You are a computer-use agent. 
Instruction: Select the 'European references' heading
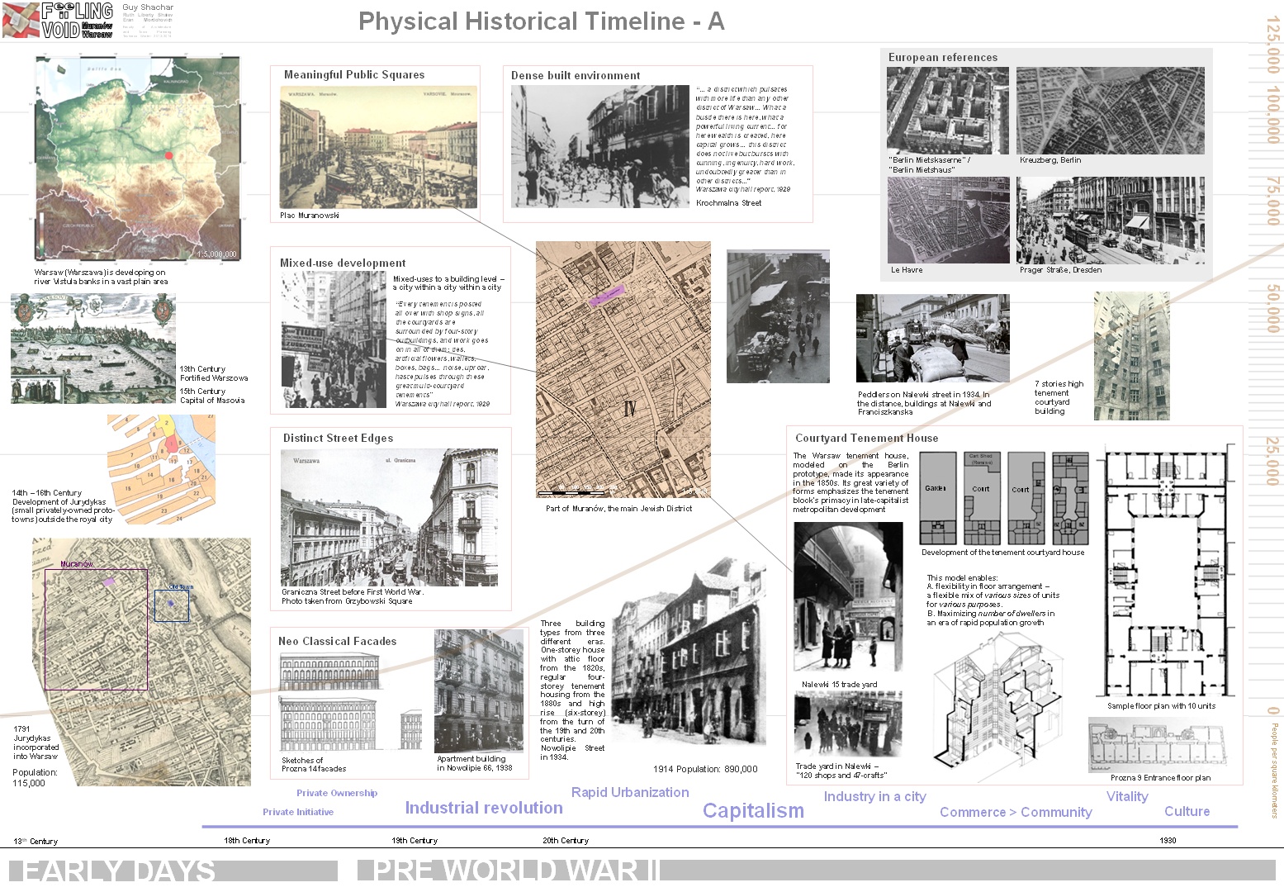pos(943,57)
